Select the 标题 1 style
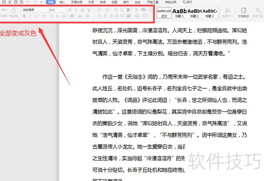The image size is (264, 181). pos(179,13)
